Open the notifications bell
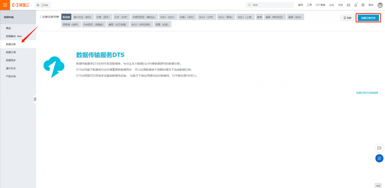The height and width of the screenshot is (188, 385). pos(356,5)
